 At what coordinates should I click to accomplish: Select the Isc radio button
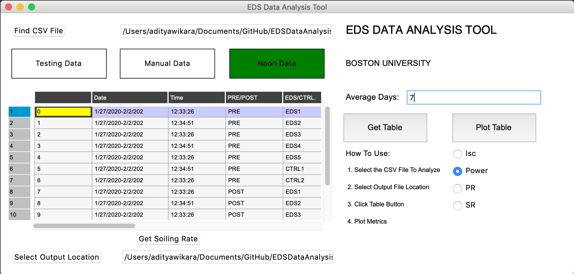click(x=458, y=154)
